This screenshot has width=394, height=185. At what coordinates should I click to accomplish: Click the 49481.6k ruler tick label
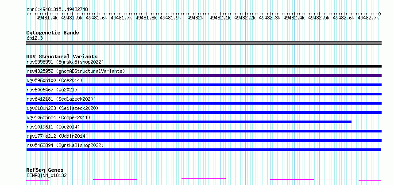[97, 18]
